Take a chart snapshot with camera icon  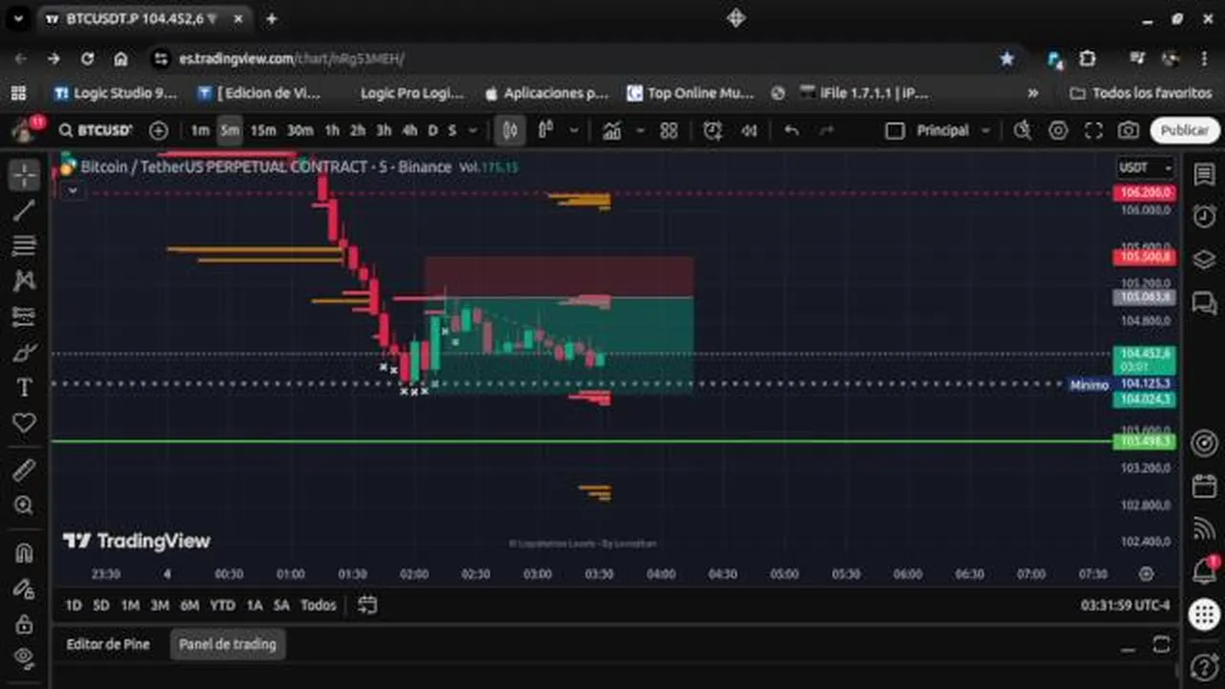pyautogui.click(x=1128, y=131)
